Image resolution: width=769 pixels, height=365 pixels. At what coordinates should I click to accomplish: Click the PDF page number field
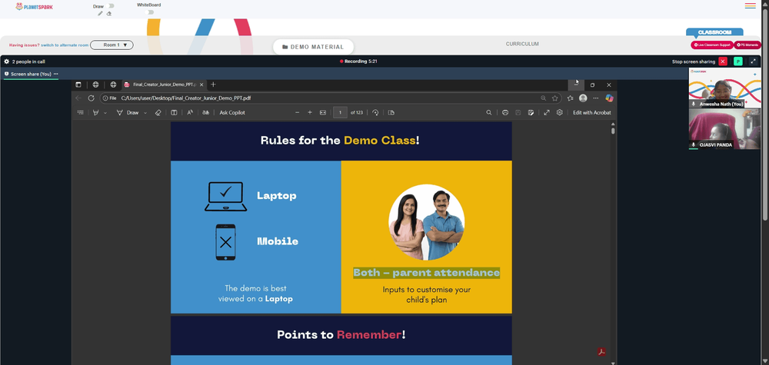[340, 113]
